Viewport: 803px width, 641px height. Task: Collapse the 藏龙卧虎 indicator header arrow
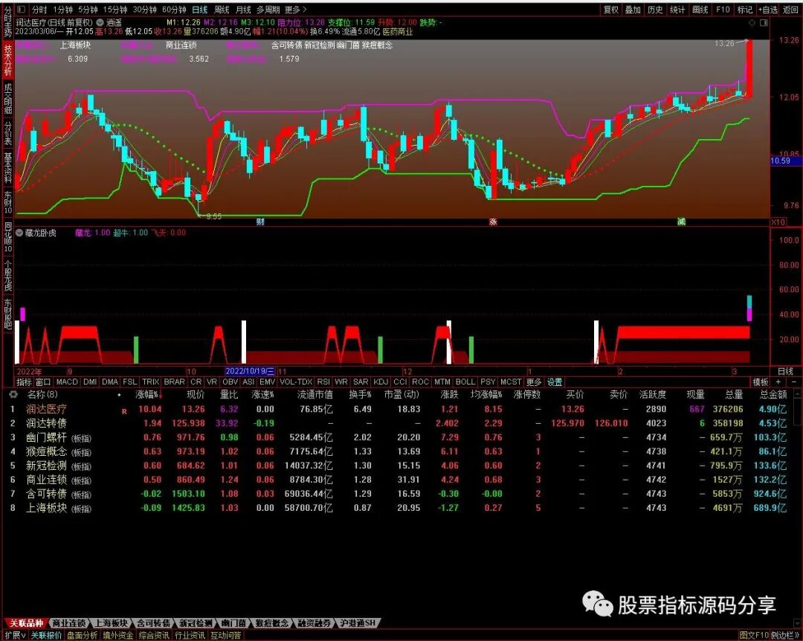point(19,233)
